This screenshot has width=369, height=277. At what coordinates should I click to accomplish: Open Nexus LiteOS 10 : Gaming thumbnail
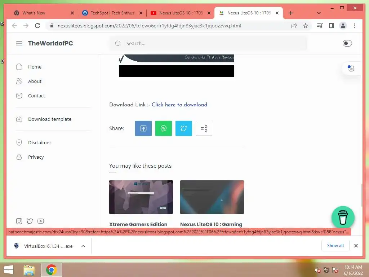click(x=212, y=197)
